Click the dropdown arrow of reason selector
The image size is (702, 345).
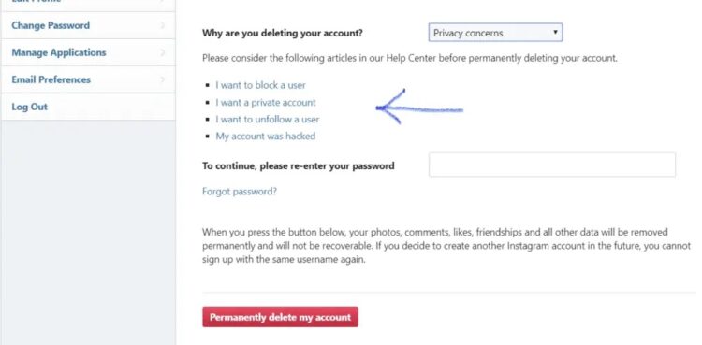click(555, 32)
